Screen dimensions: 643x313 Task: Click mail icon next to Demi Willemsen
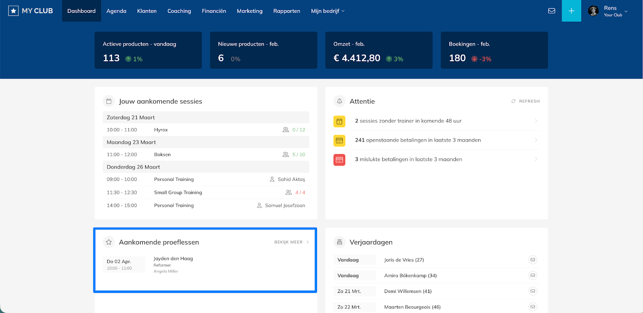tap(532, 291)
